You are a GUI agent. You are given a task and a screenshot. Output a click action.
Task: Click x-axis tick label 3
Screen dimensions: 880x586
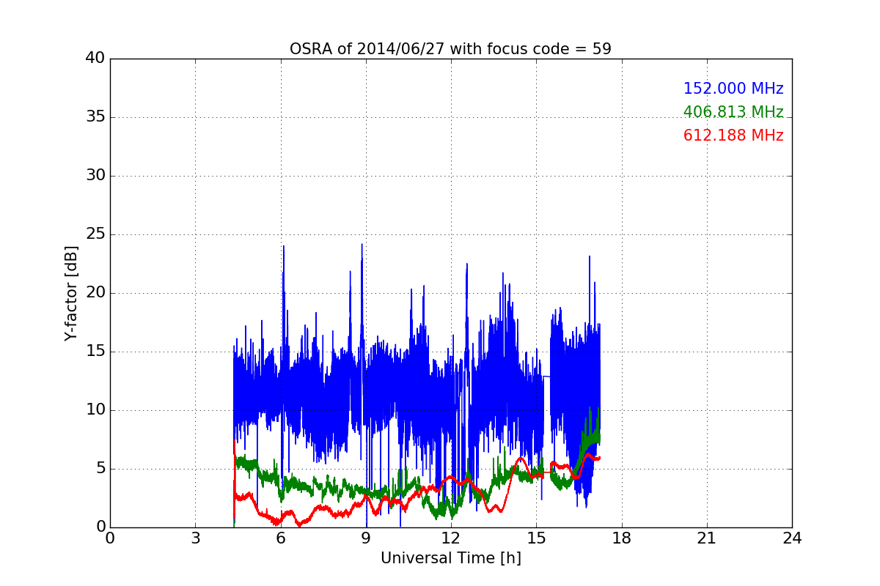click(195, 538)
